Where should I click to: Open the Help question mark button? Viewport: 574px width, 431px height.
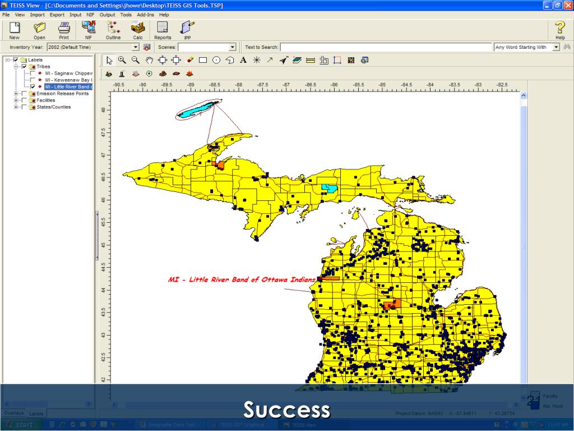pos(560,30)
